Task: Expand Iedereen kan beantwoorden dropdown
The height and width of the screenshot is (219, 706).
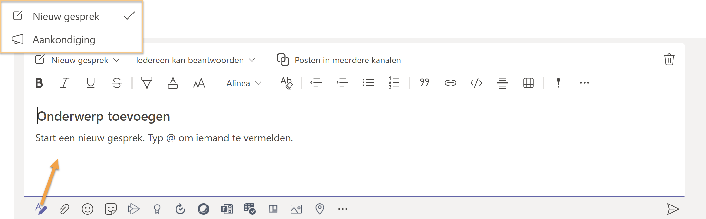Action: [196, 60]
